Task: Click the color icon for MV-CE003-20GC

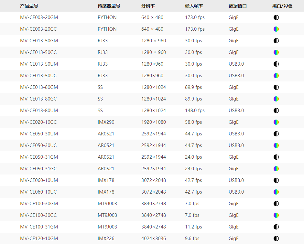Action: [276, 29]
